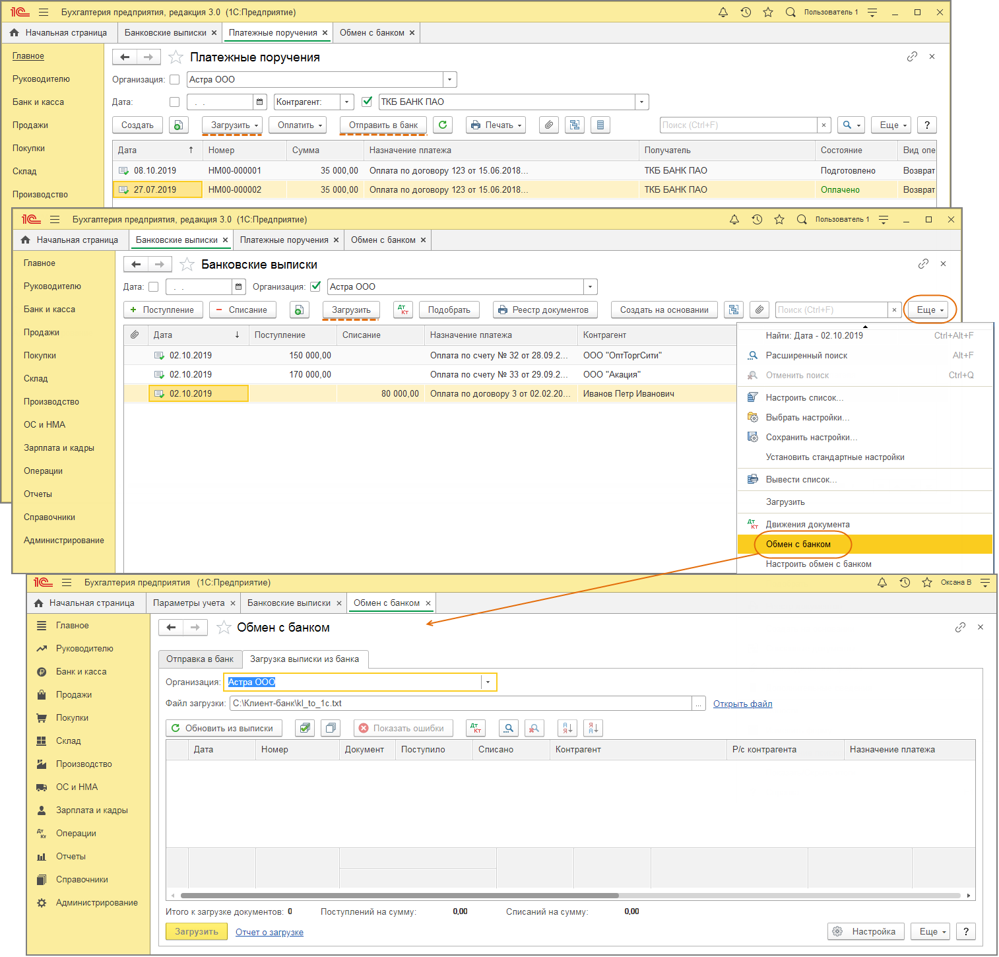999x957 pixels.
Task: Expand Организация dropdown in Платежные поручения
Action: pos(450,79)
